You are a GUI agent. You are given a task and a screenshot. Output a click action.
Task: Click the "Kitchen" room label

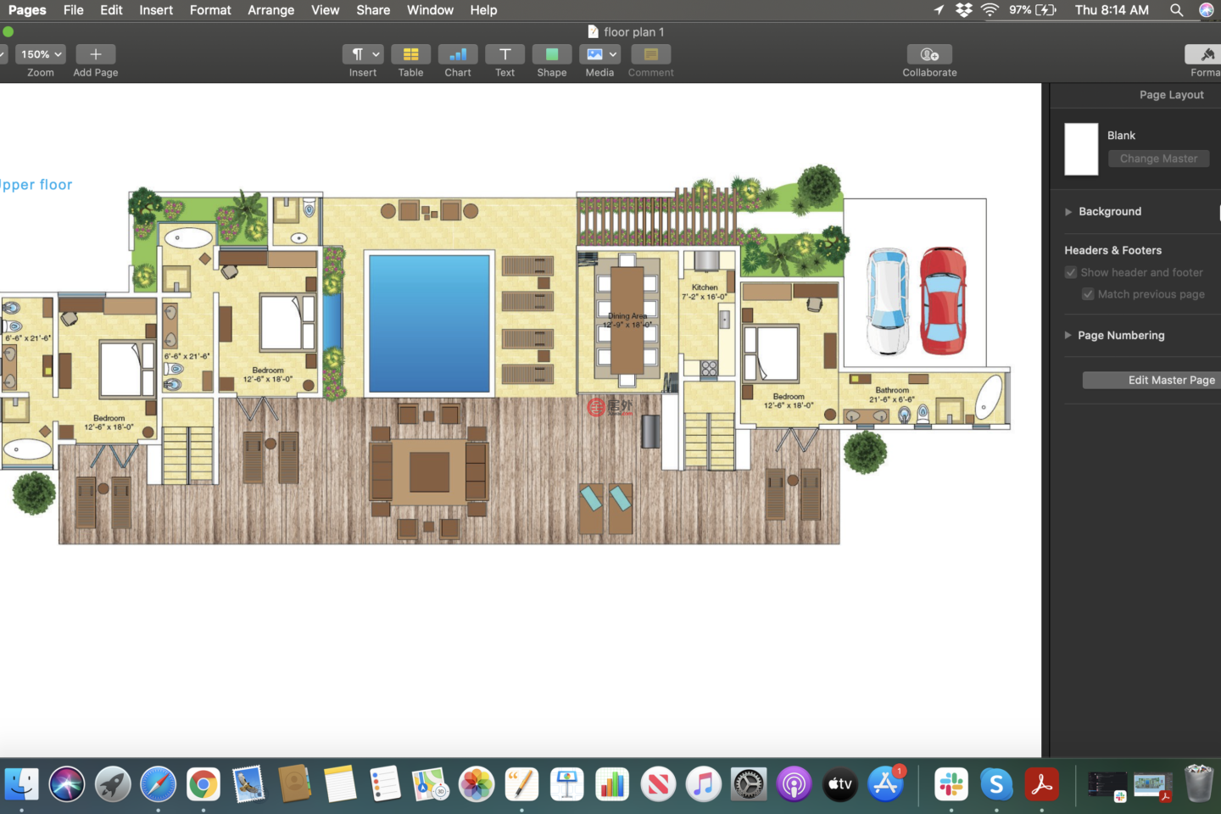coord(705,287)
